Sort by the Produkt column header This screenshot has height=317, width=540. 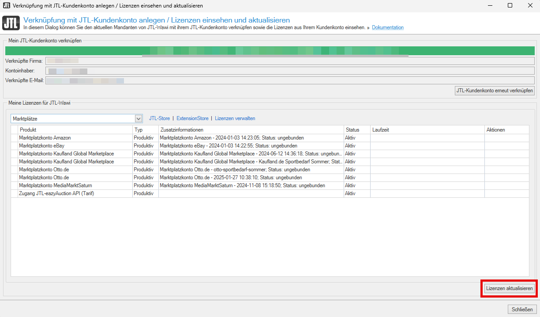[75, 130]
